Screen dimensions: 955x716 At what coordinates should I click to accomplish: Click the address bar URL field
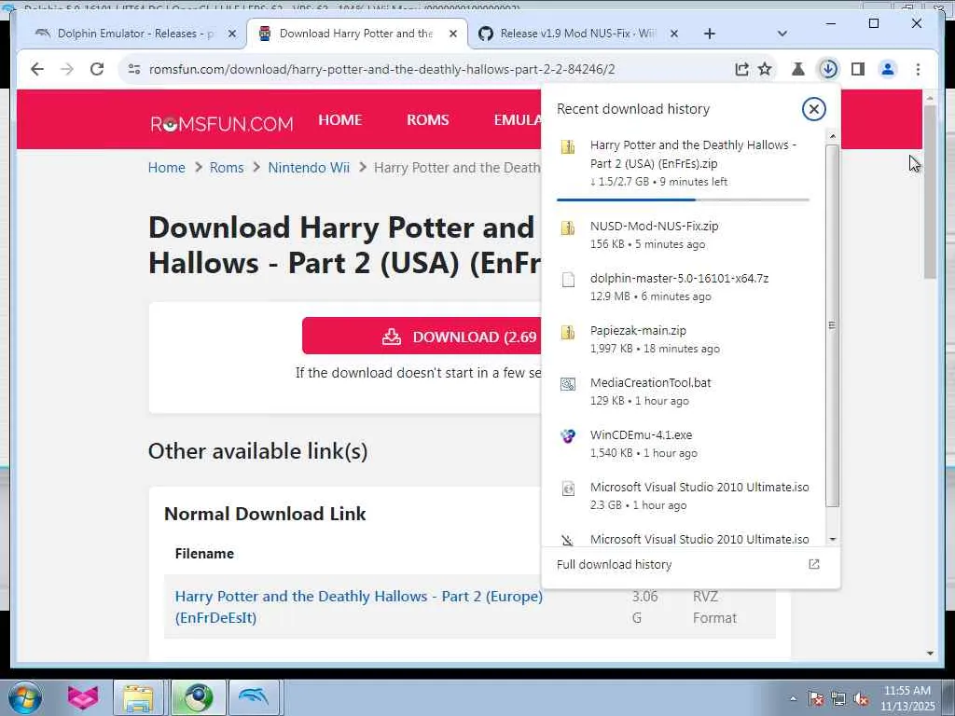point(381,69)
